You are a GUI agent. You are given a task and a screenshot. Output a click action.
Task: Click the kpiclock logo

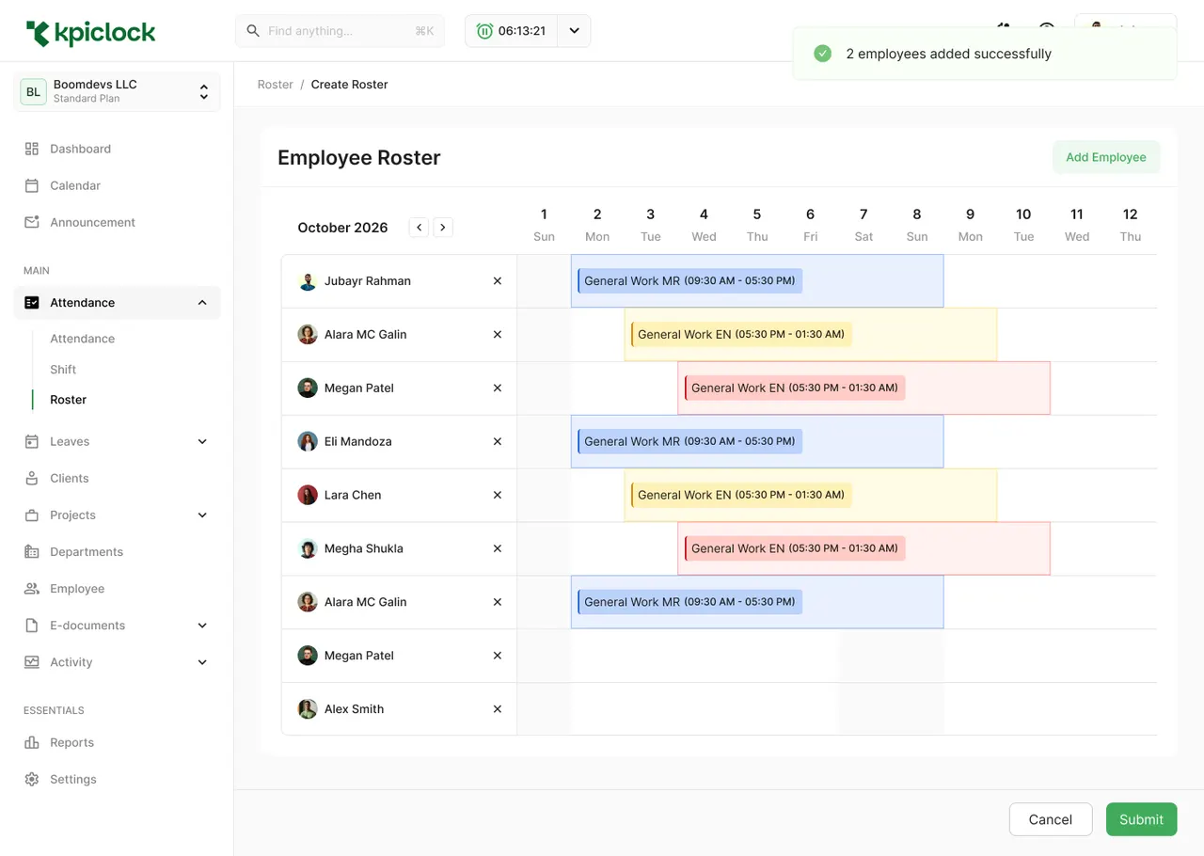coord(91,34)
